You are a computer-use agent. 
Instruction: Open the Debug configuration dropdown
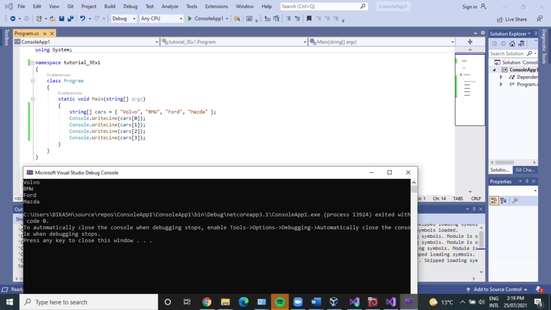123,18
